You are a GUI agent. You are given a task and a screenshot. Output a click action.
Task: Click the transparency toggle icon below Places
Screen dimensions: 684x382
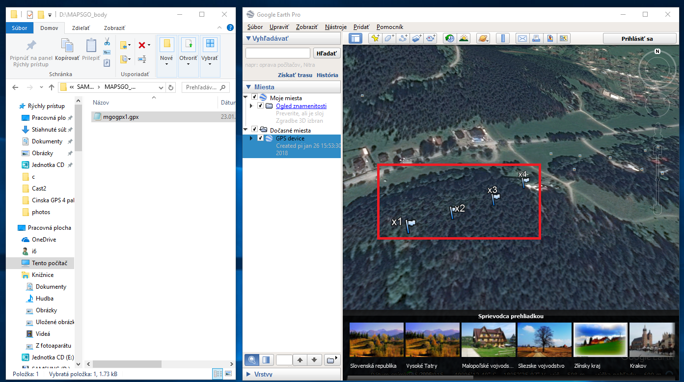pos(266,360)
